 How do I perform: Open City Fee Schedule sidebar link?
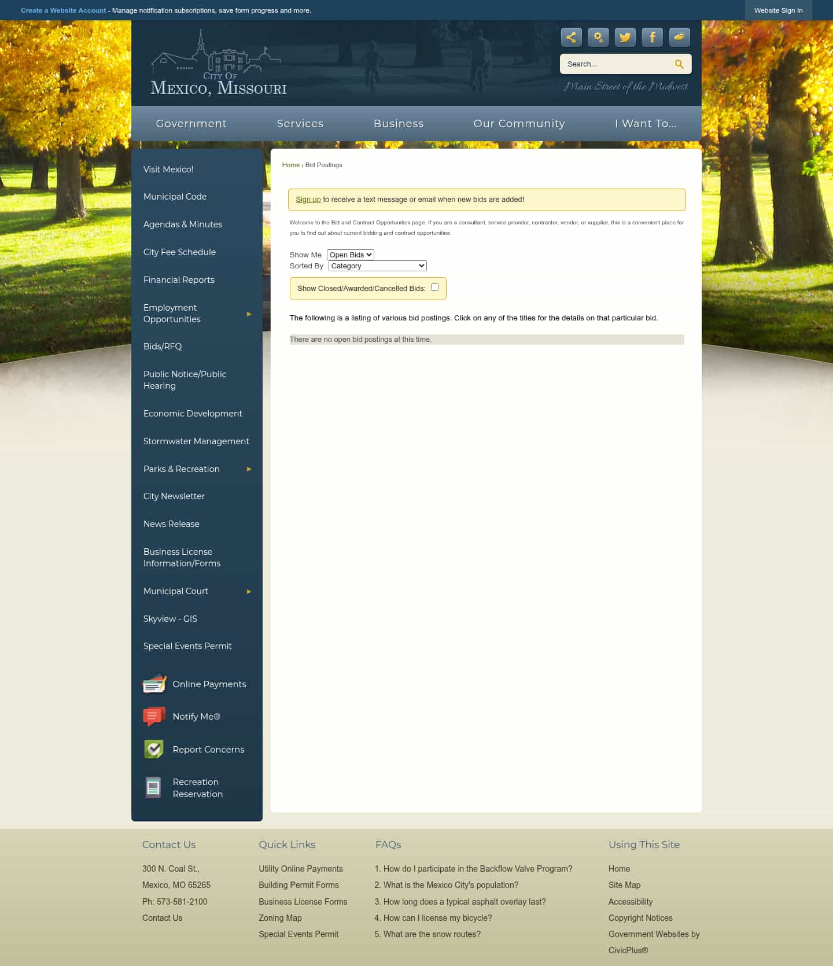(x=179, y=252)
